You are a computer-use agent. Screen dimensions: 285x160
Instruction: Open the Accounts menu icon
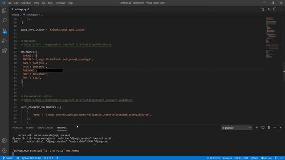pos(4,140)
